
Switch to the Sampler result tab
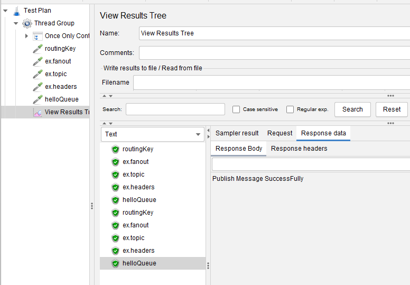click(x=237, y=133)
